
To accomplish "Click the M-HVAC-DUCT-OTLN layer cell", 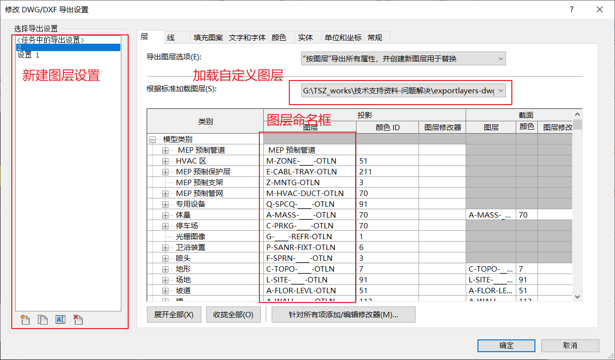I will coord(310,194).
